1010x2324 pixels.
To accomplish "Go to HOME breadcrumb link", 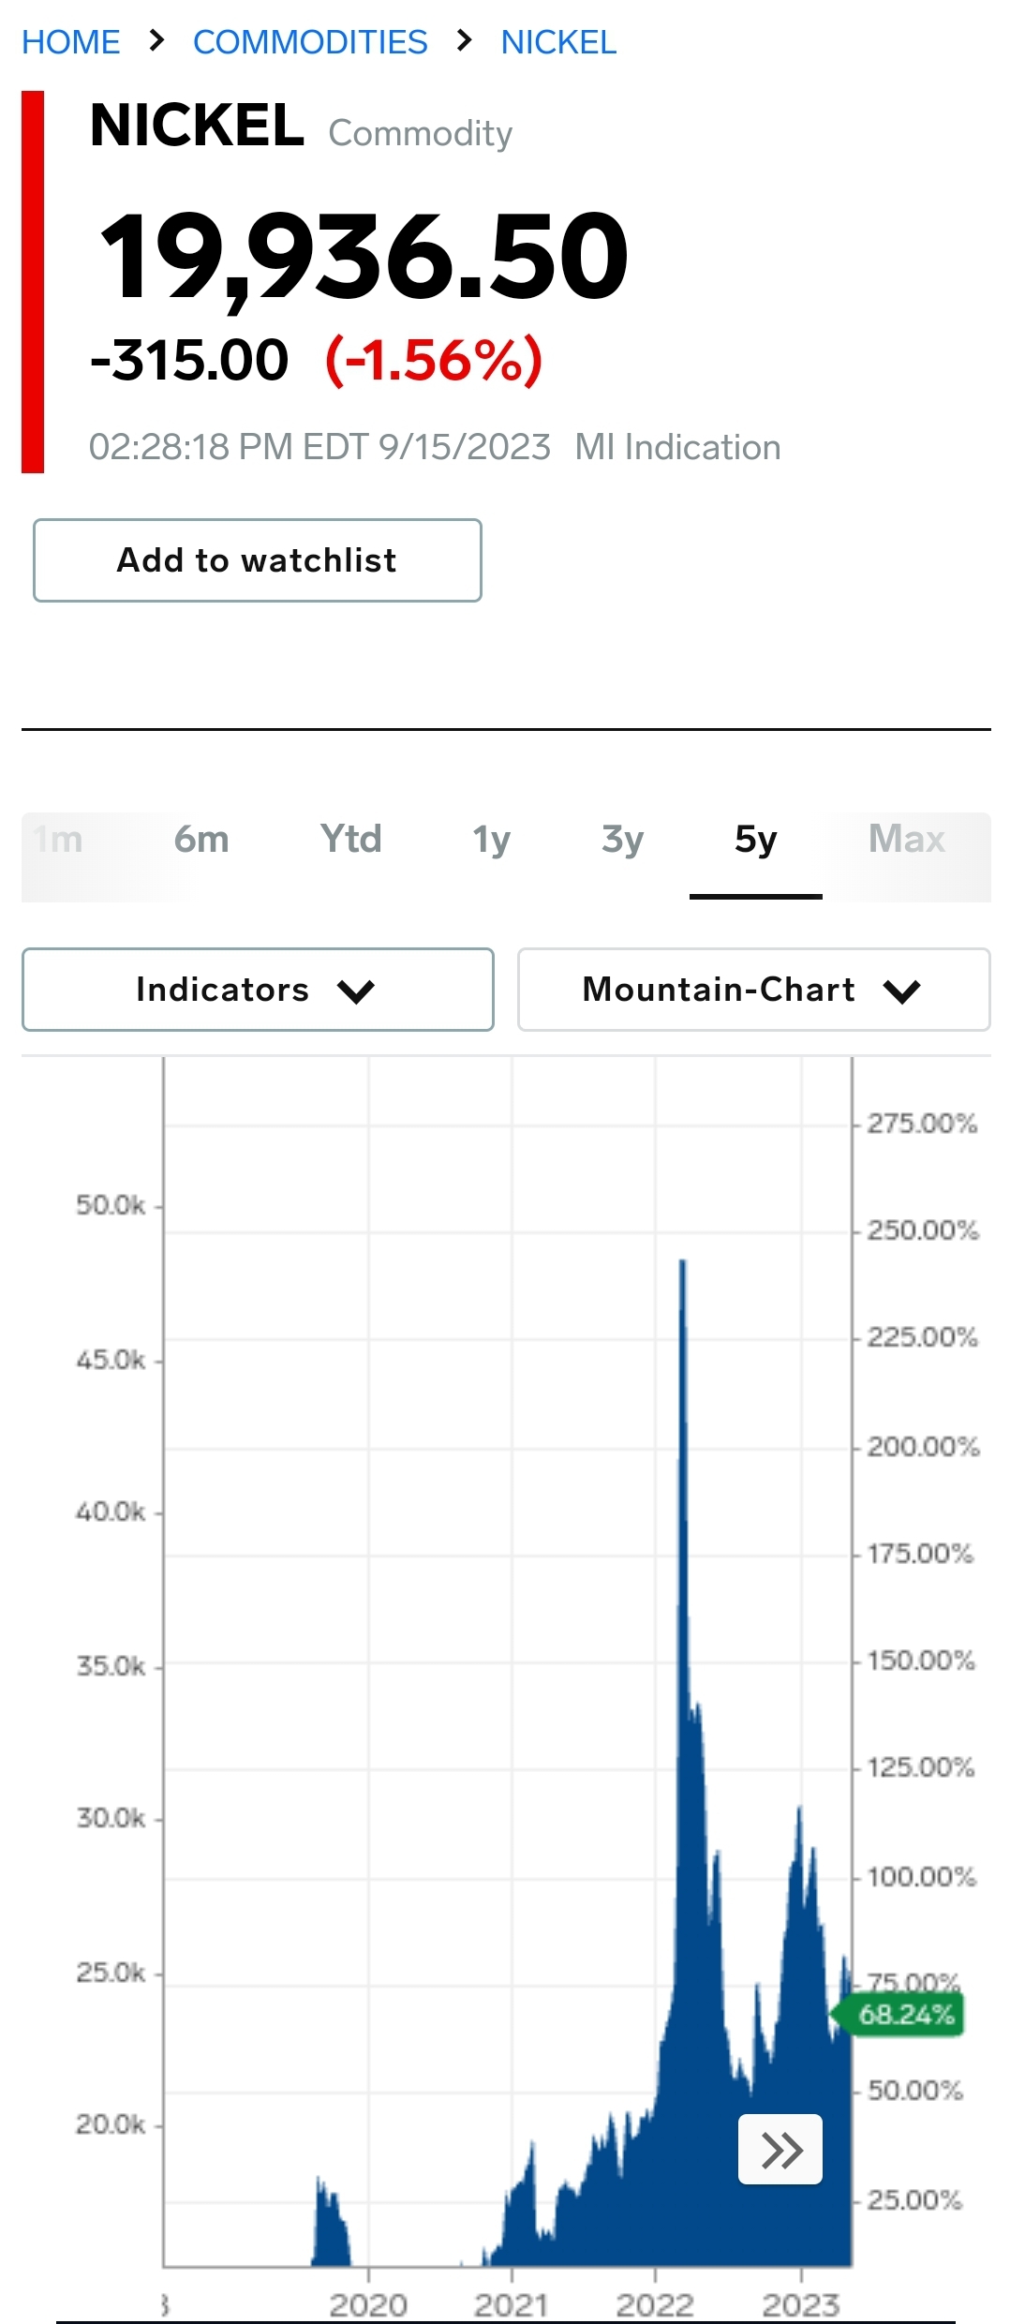I will (x=71, y=42).
